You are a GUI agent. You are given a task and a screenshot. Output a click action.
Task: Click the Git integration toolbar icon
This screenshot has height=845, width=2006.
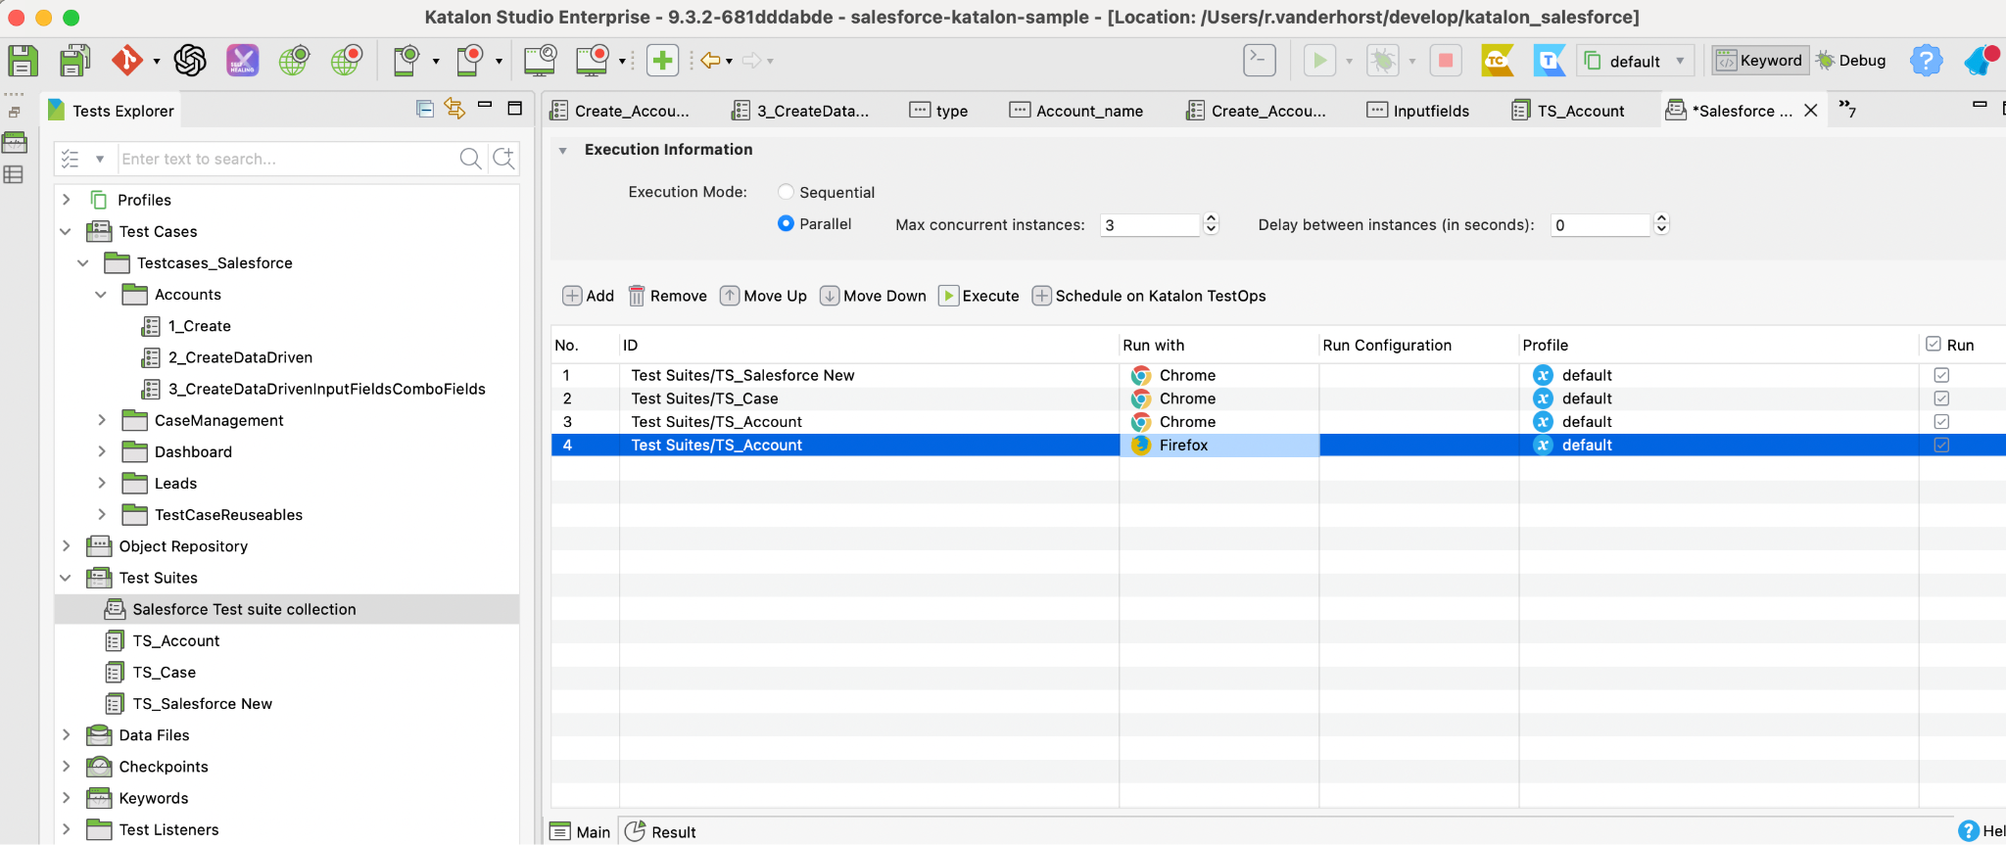point(126,61)
